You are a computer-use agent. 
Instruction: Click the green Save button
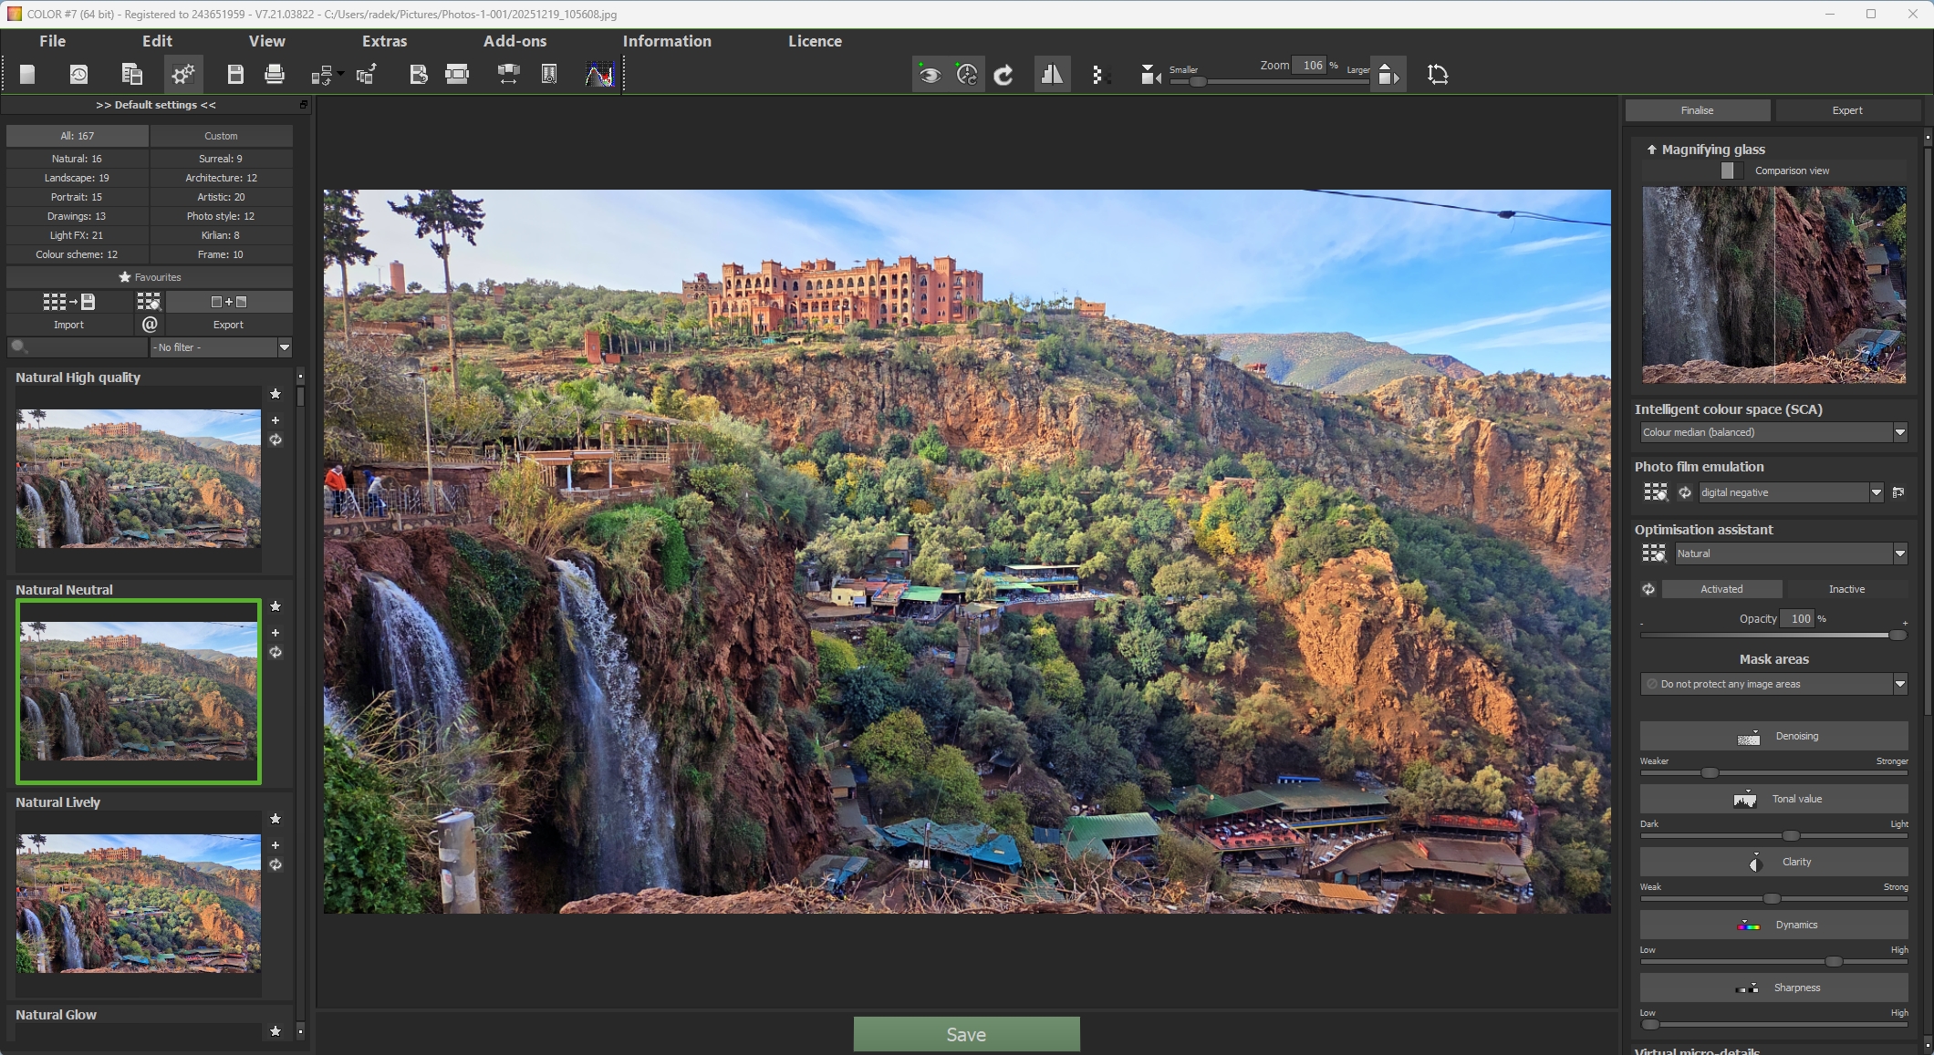pyautogui.click(x=966, y=1034)
